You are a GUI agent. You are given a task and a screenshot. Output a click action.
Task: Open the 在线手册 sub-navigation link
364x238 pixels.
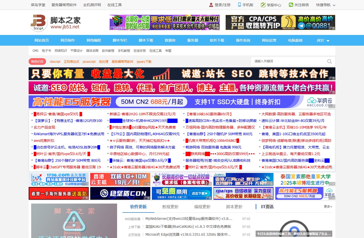coord(140,51)
